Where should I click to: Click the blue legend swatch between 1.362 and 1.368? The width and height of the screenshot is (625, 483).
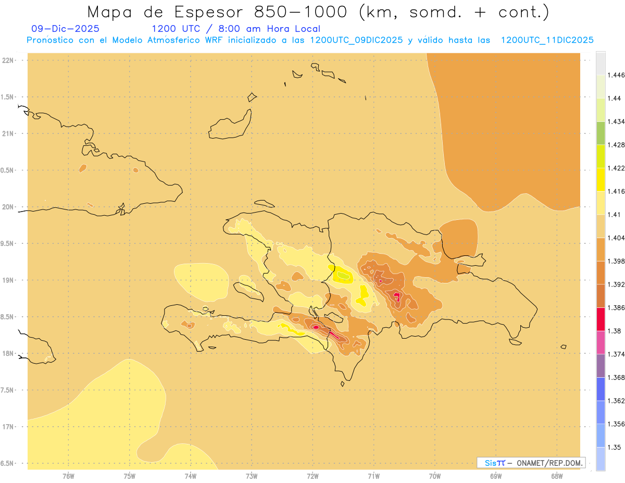coord(601,389)
